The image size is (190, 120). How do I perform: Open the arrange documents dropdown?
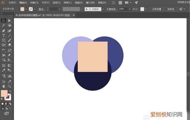click(x=128, y=3)
